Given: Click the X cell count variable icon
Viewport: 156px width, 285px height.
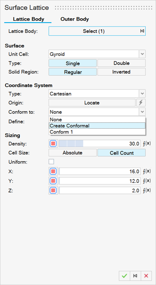Looking at the screenshot, I should 53,171.
